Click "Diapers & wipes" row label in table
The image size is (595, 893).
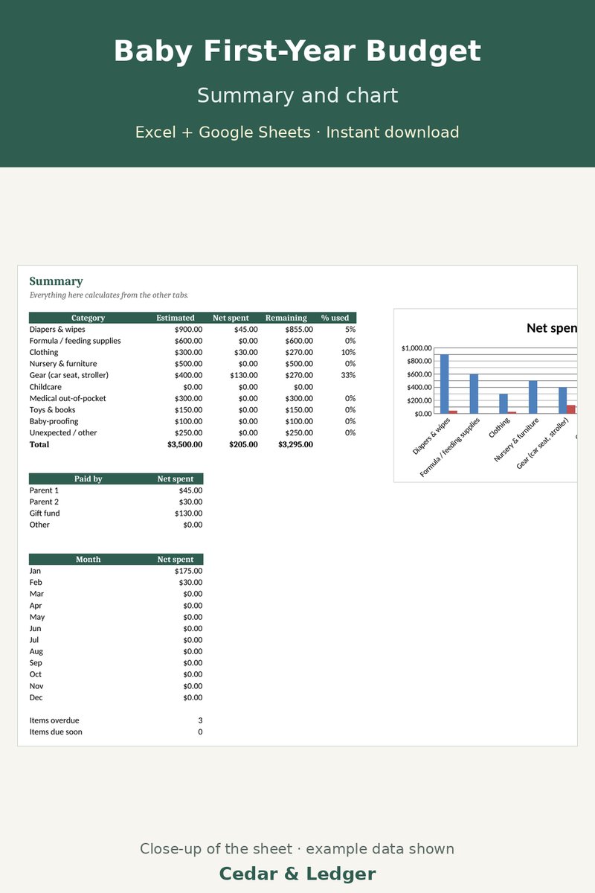click(57, 329)
